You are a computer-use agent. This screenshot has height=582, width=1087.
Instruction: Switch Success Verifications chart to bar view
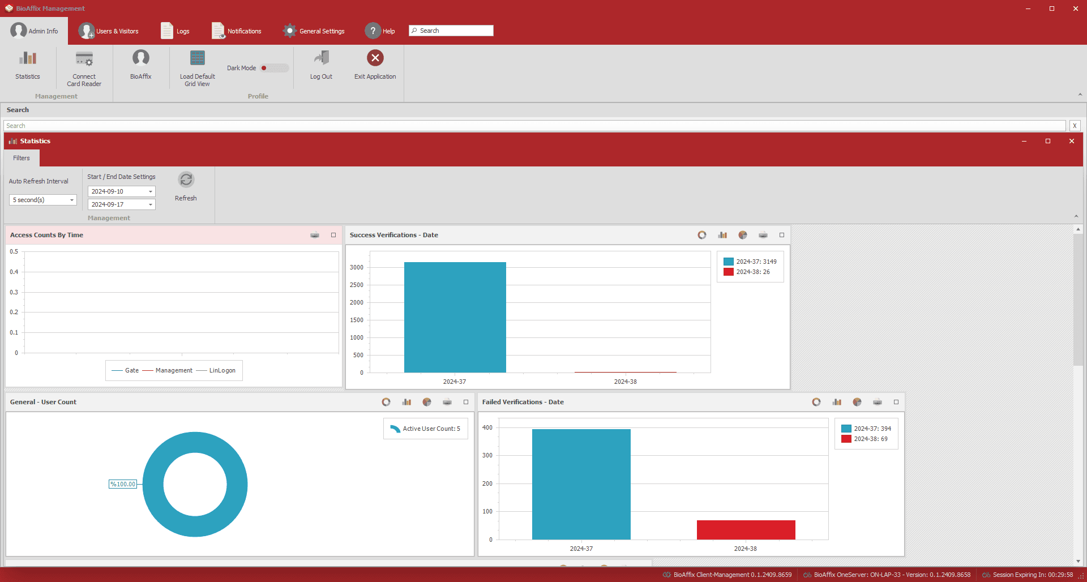[722, 234]
